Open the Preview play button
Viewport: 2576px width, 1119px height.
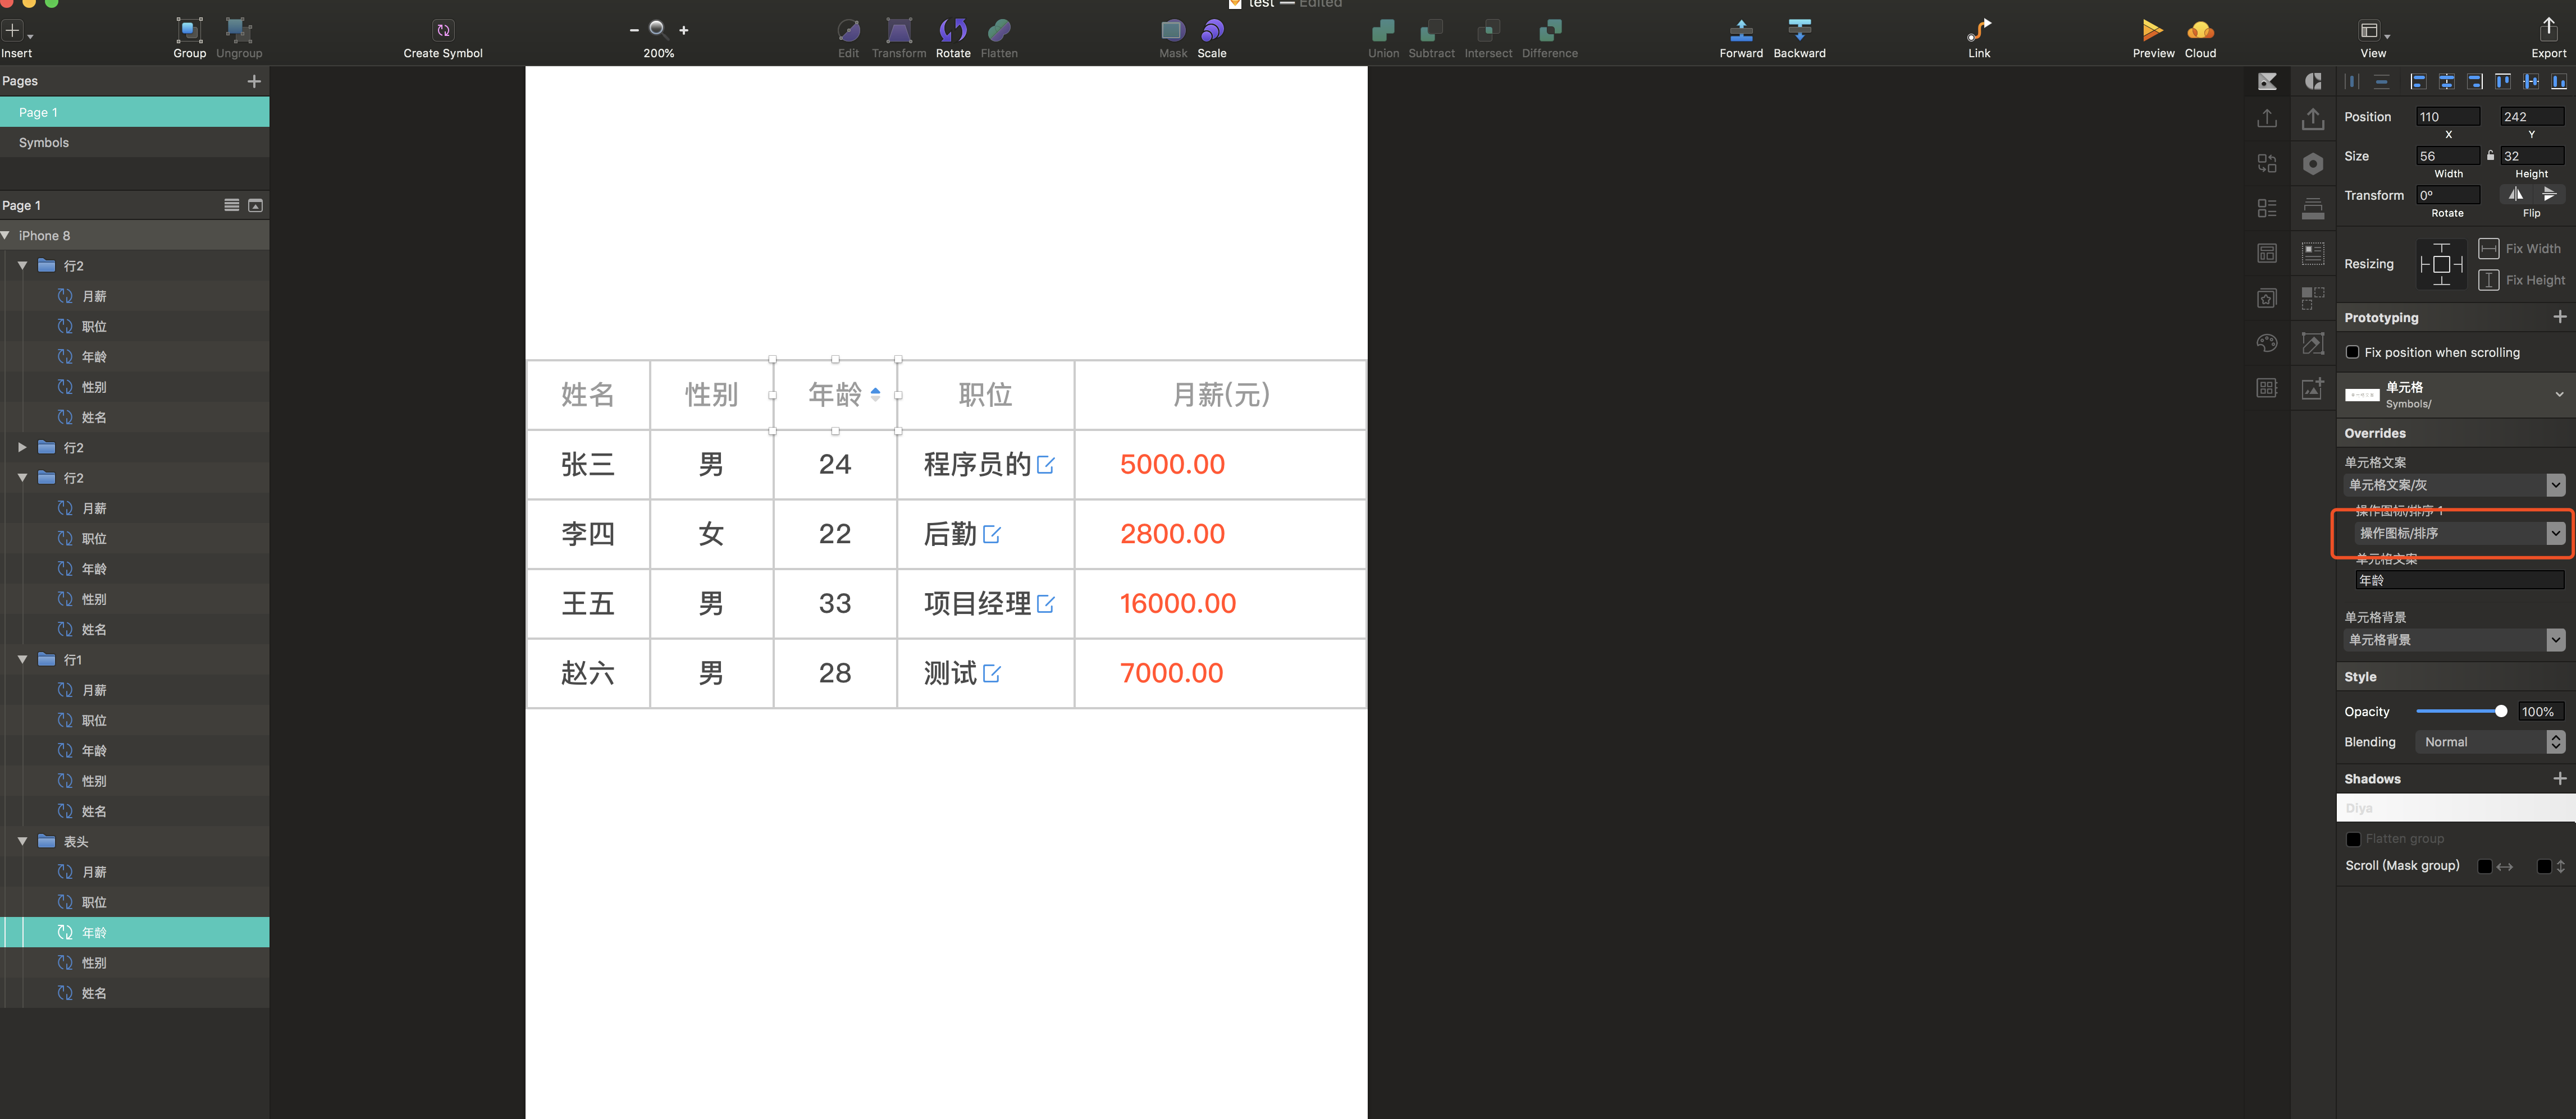click(x=2152, y=31)
